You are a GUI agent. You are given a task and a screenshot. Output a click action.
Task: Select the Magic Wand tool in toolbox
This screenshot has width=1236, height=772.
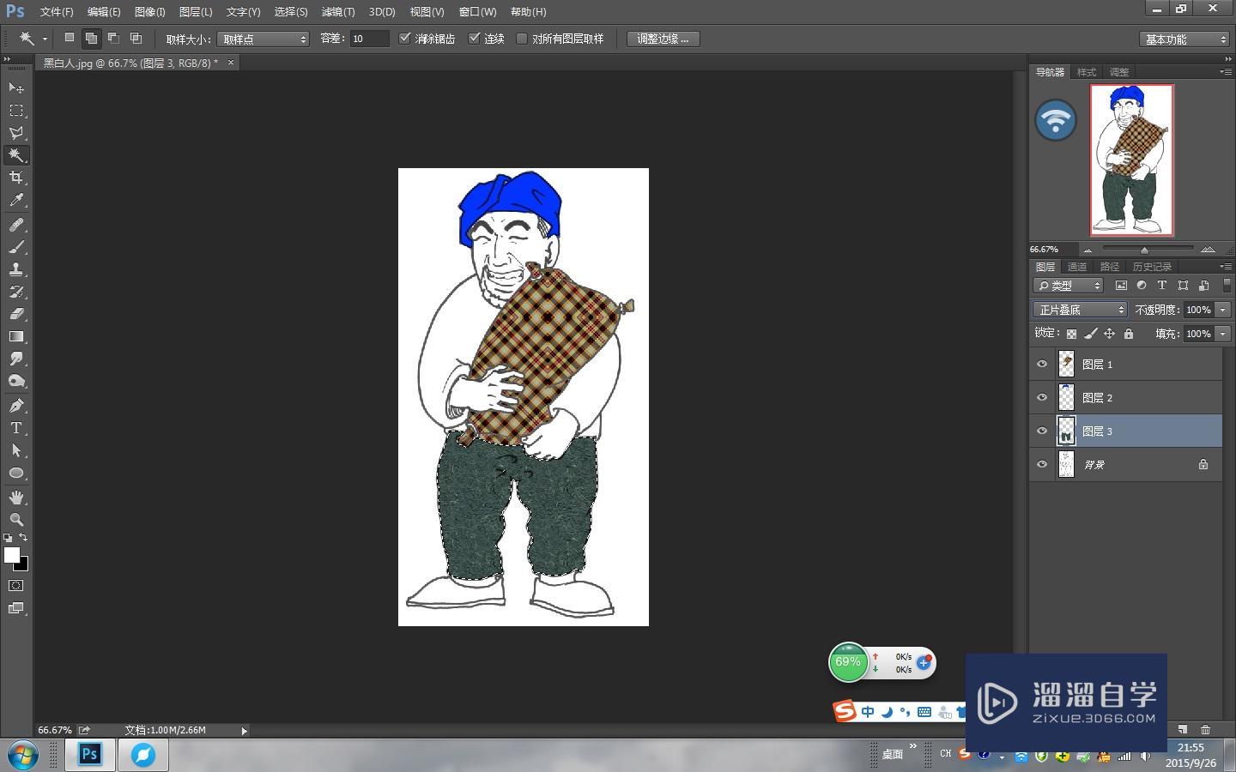(x=16, y=155)
